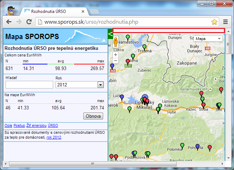Collapse the side panel with green arrow

[110, 34]
